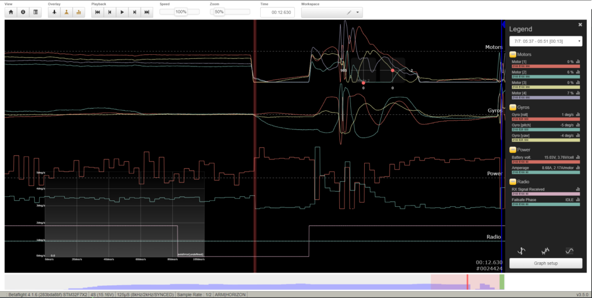The image size is (592, 298).
Task: Toggle Motor [2] trace label
Action: pos(519,72)
